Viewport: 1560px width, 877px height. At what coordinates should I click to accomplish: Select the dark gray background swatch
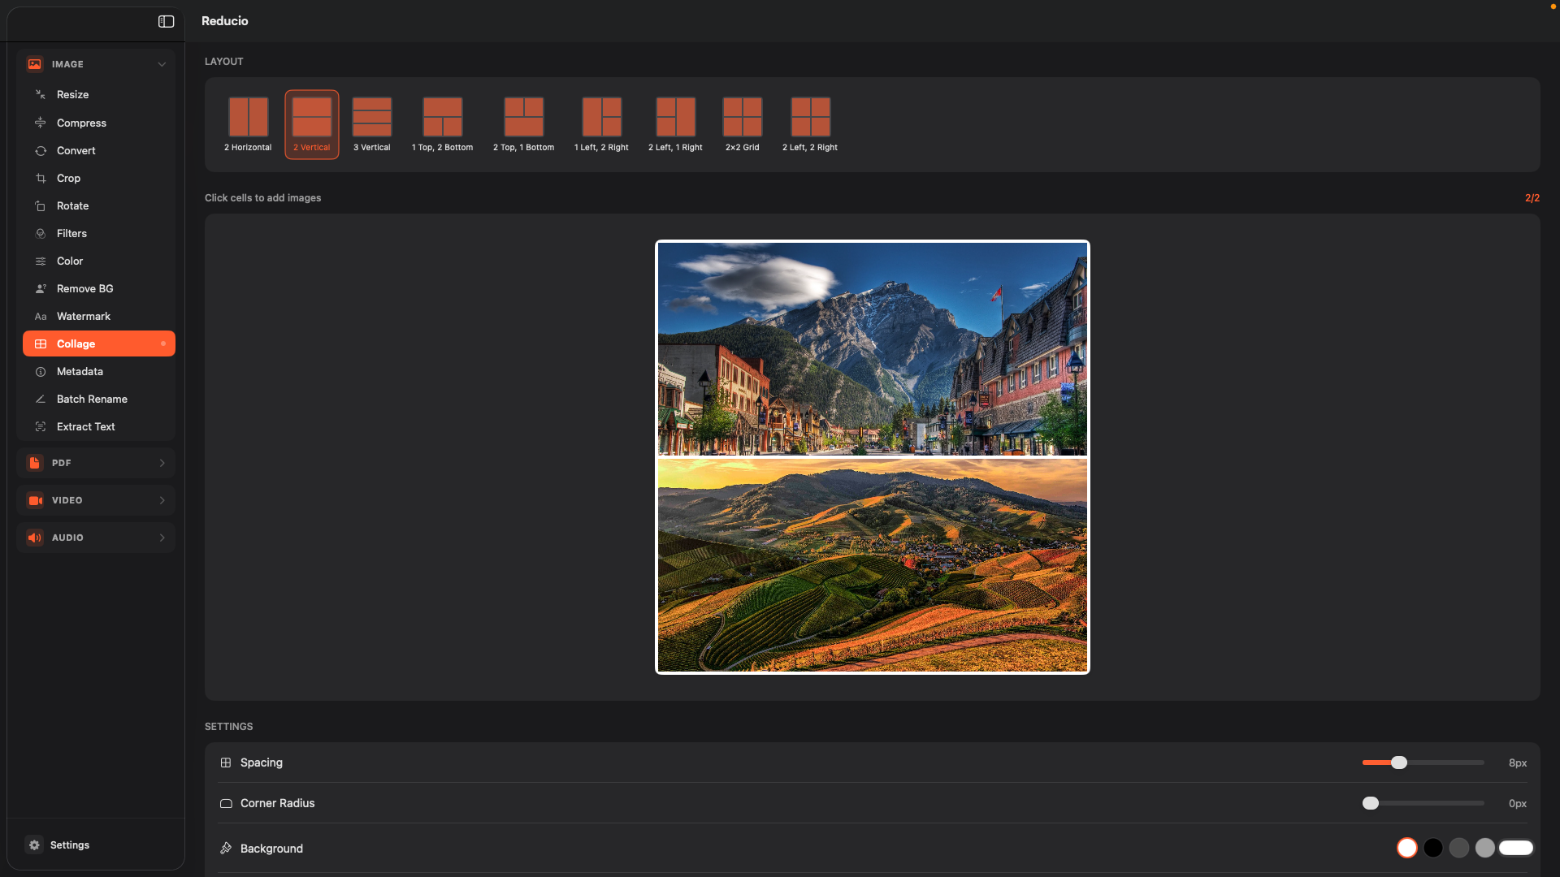tap(1459, 848)
